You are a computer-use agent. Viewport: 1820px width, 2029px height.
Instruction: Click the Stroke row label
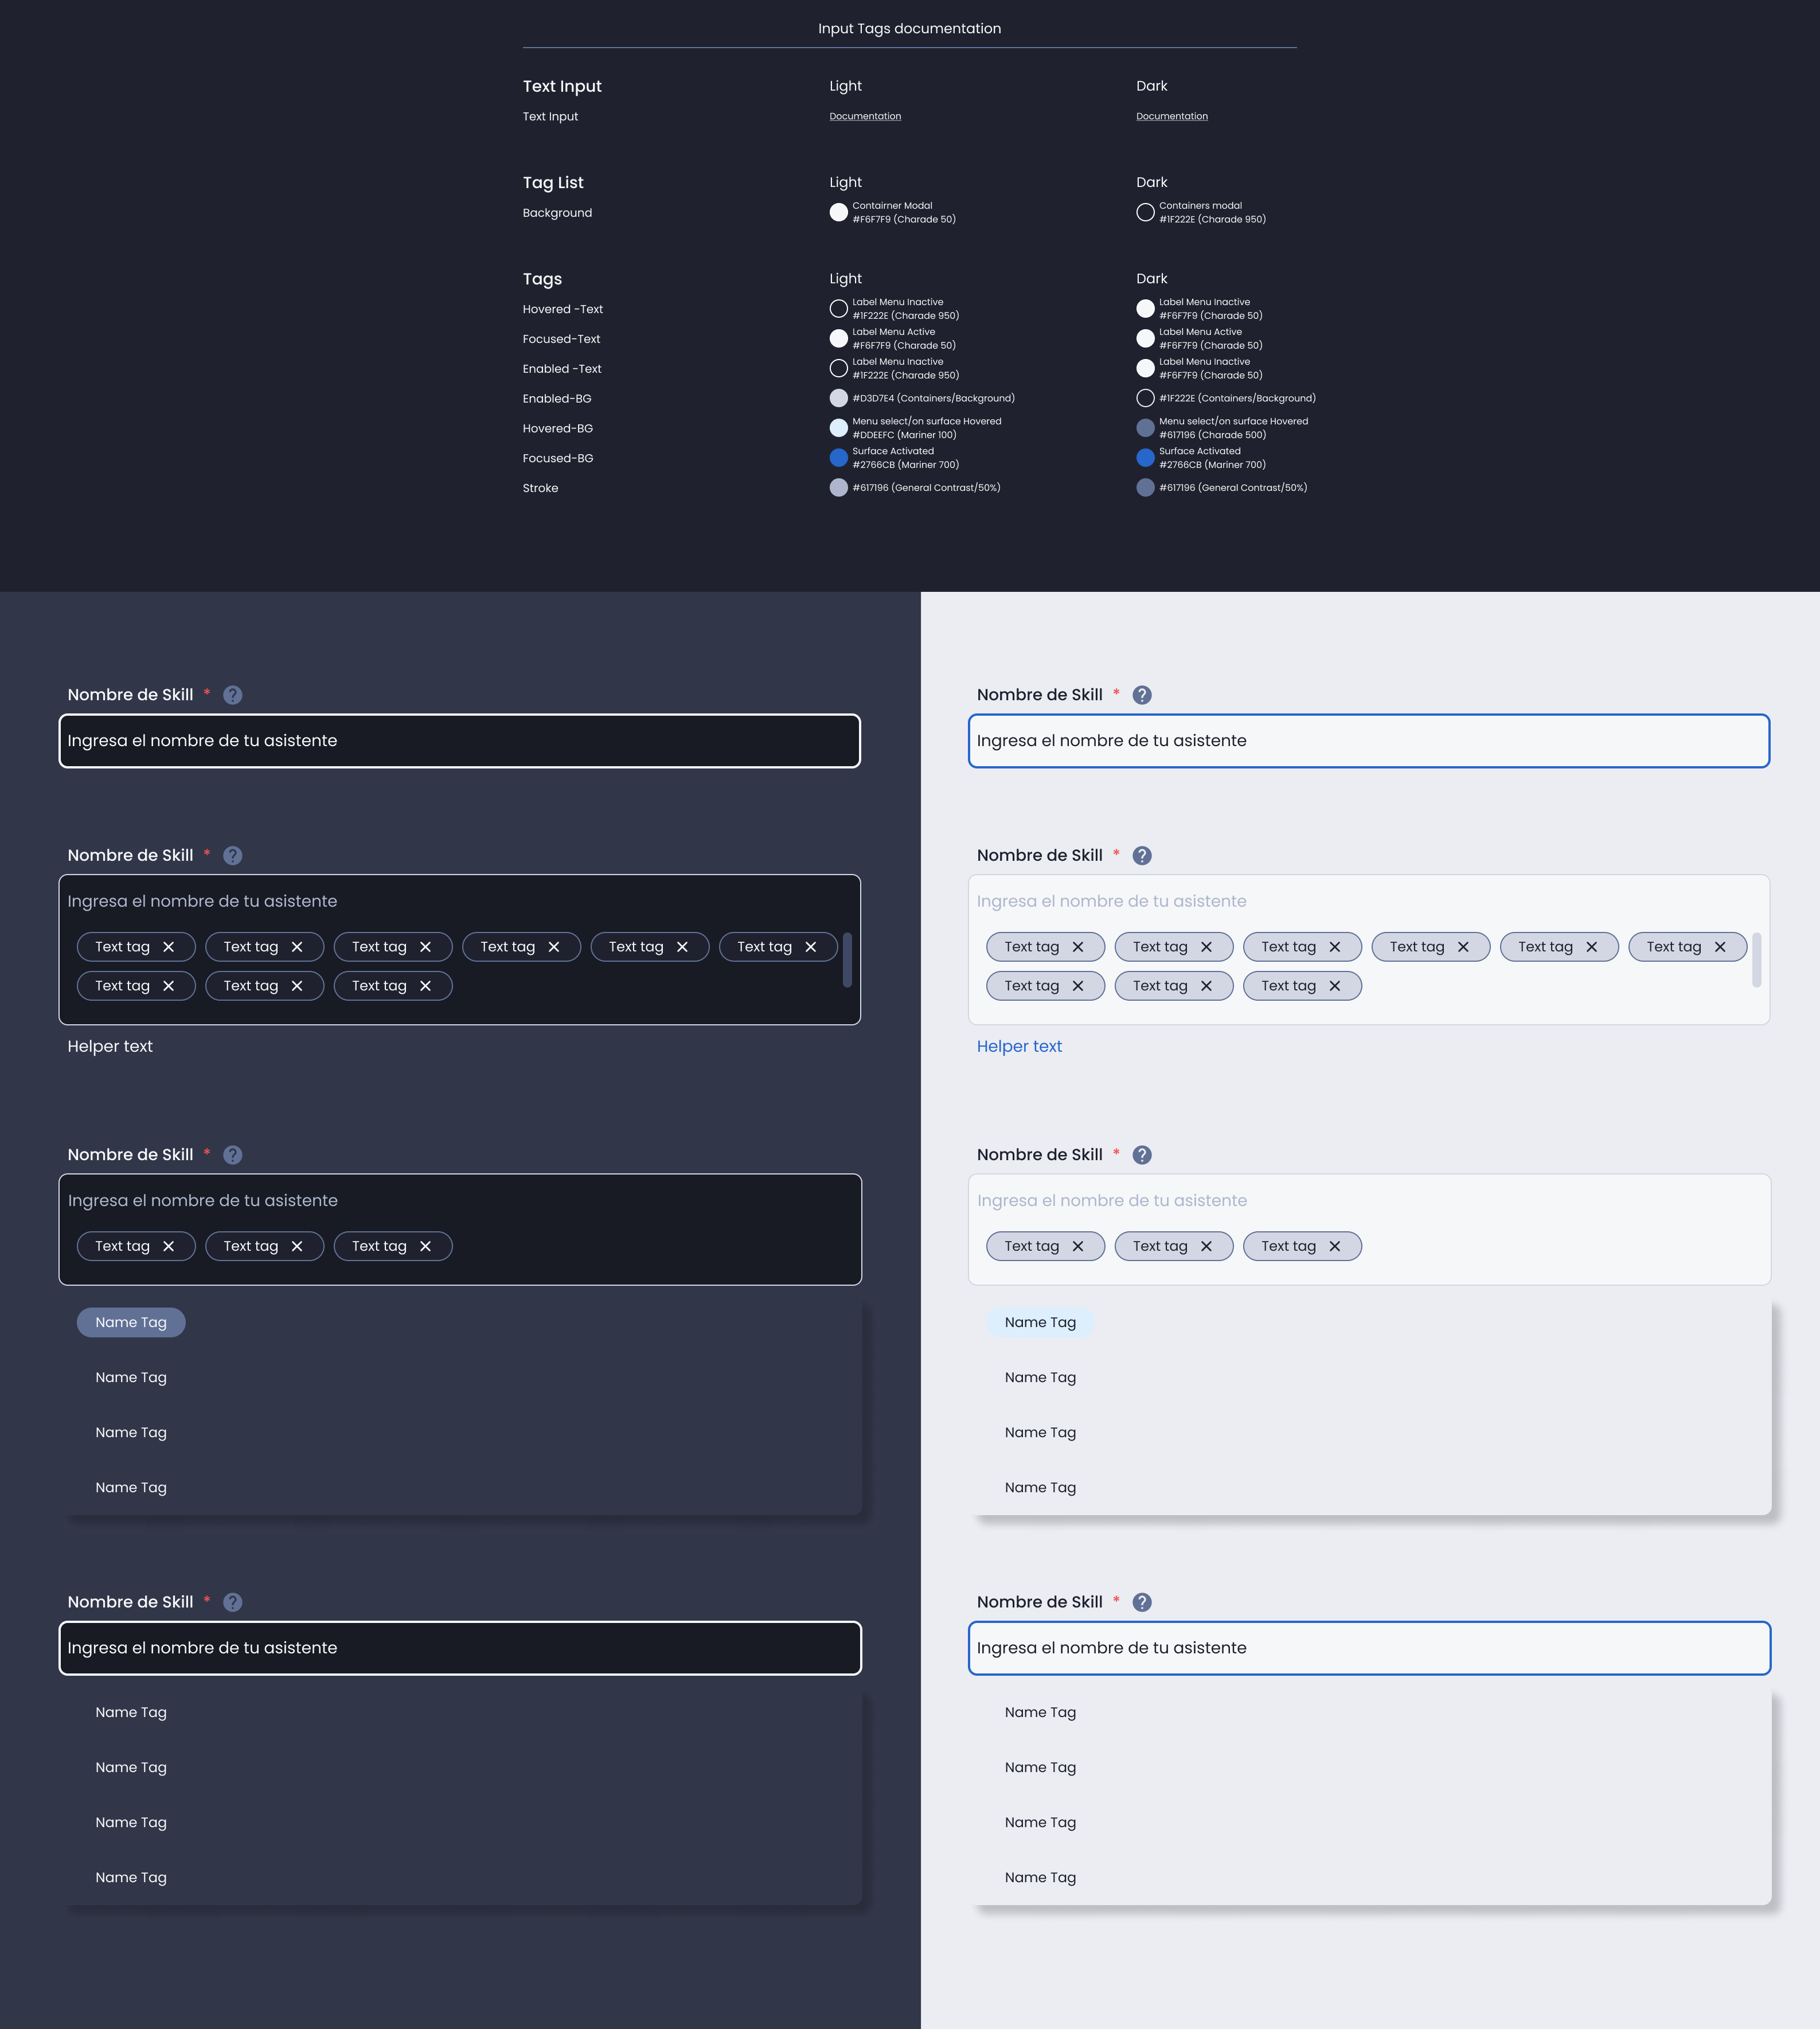540,488
